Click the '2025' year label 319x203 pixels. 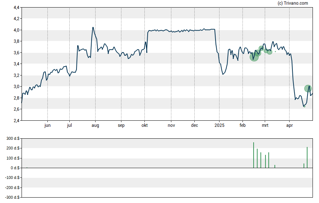pos(219,125)
